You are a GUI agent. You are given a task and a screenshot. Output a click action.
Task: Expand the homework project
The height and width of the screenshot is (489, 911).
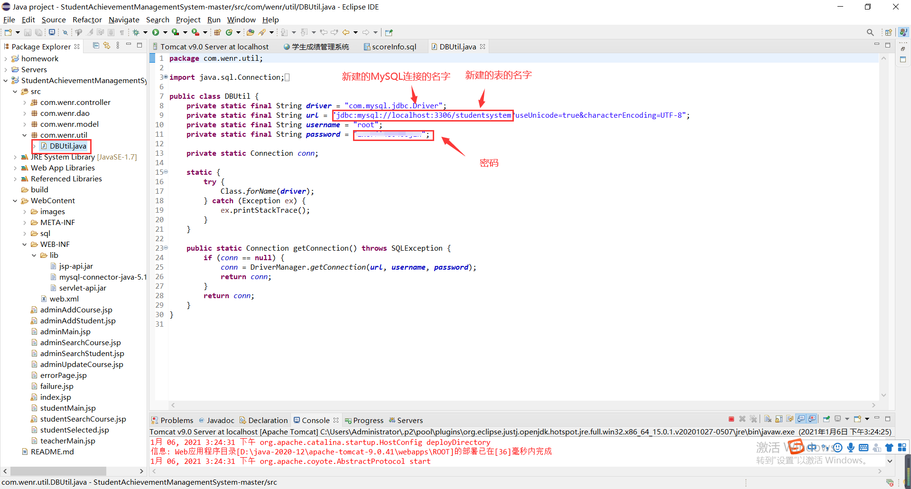(5, 59)
